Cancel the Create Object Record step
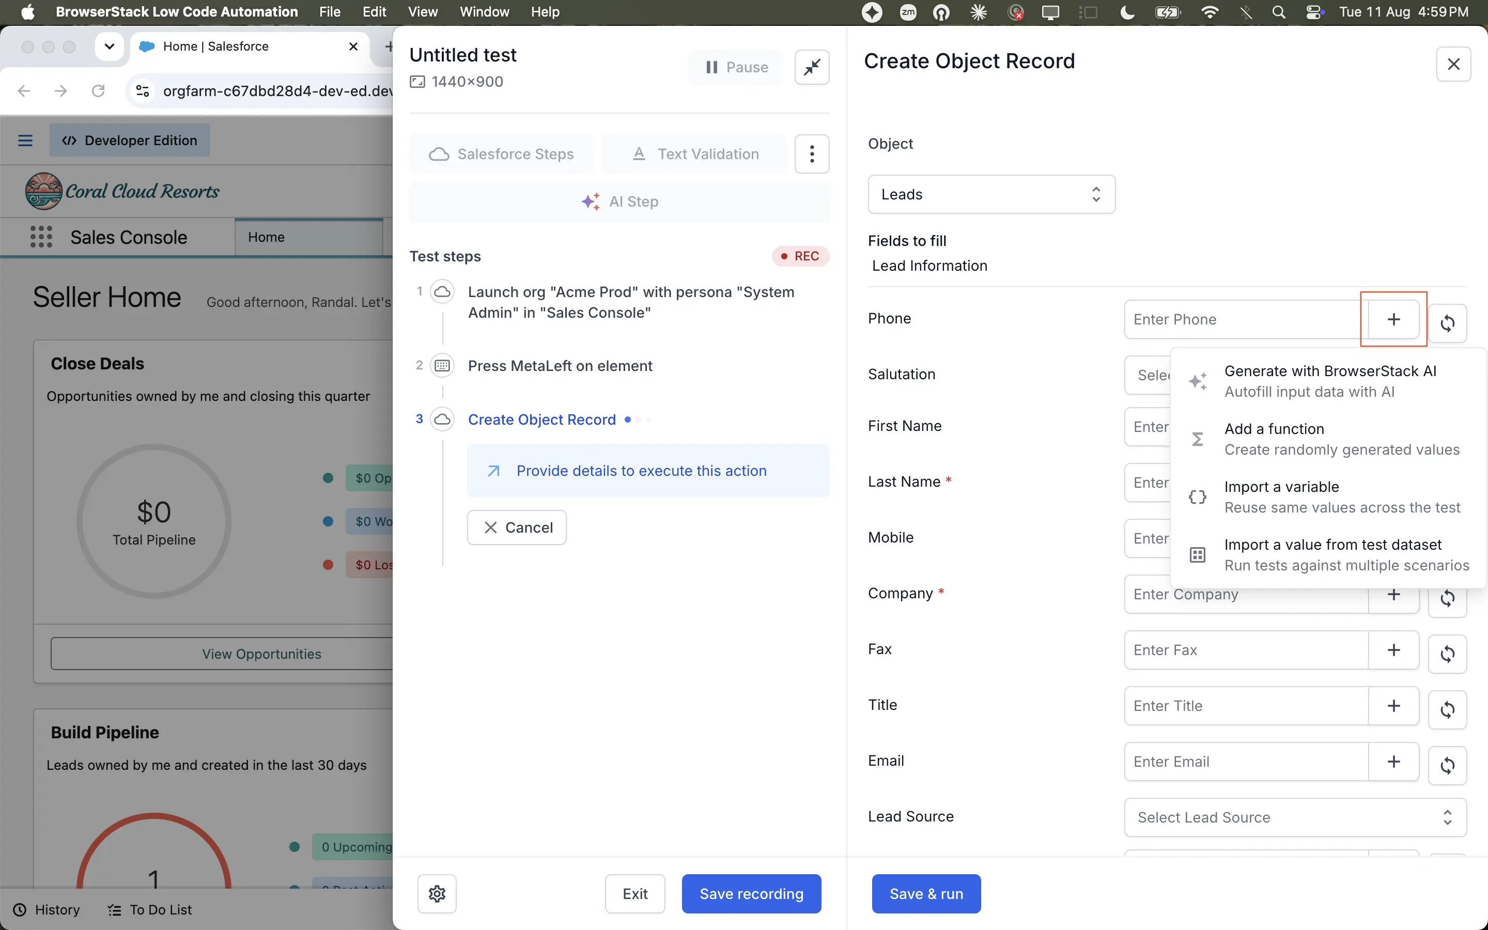 (517, 527)
